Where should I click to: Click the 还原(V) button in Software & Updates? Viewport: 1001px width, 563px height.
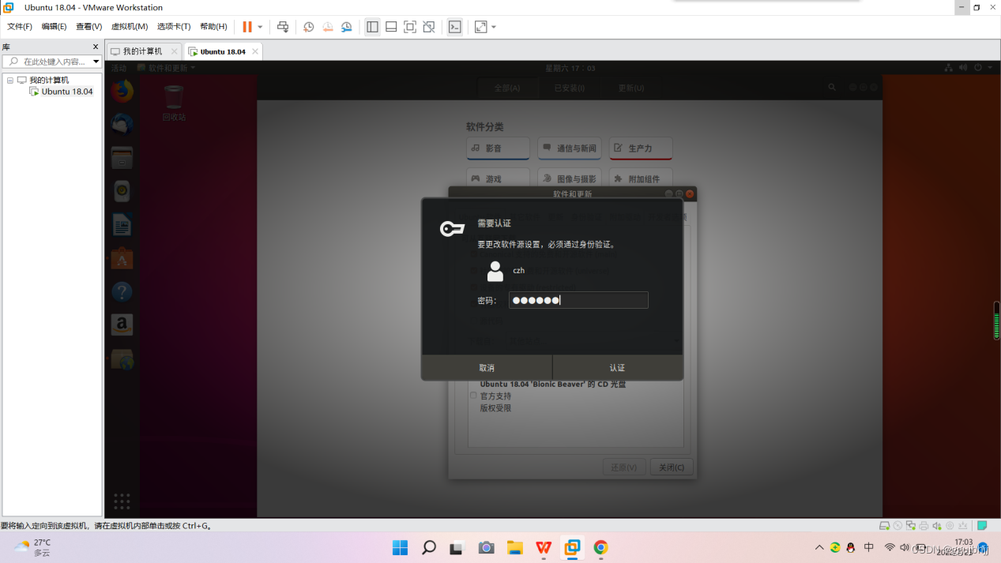coord(624,467)
